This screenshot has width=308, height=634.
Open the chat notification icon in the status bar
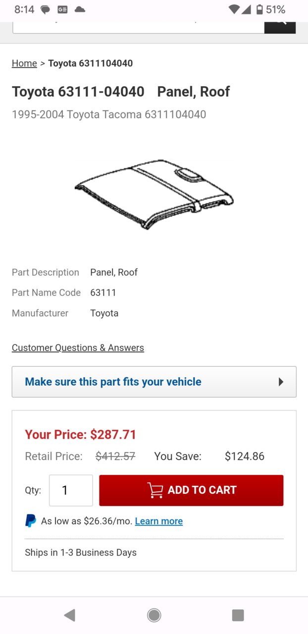pyautogui.click(x=45, y=9)
